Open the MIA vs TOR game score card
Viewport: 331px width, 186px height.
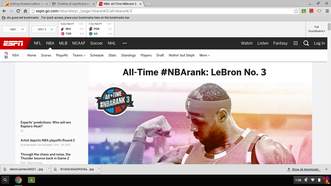pos(72,29)
